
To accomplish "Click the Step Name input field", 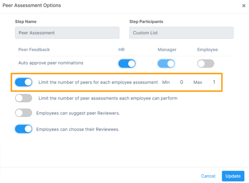I will (x=67, y=33).
